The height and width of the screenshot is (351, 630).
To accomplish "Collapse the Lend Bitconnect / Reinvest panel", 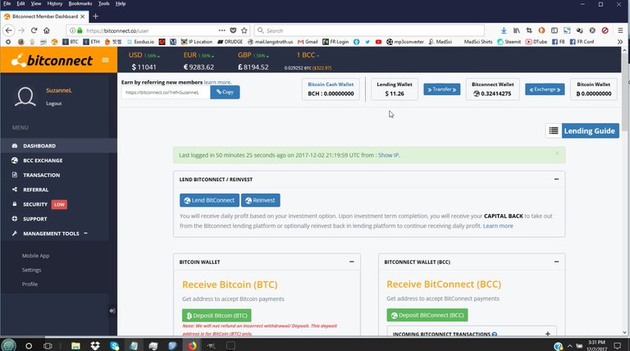I will [556, 179].
